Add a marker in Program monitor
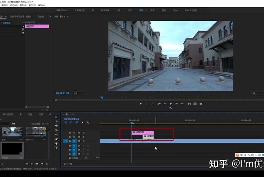This screenshot has height=177, width=264. click(x=141, y=104)
